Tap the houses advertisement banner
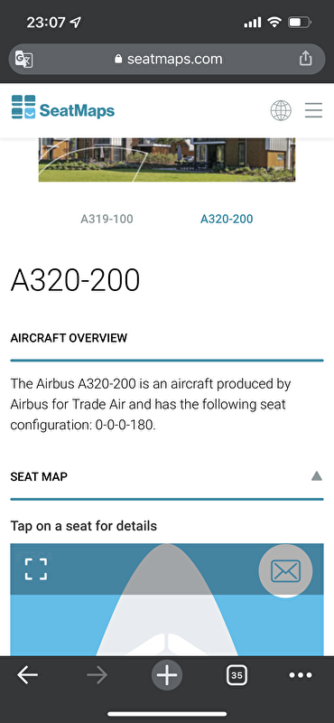This screenshot has height=723, width=334. [167, 160]
